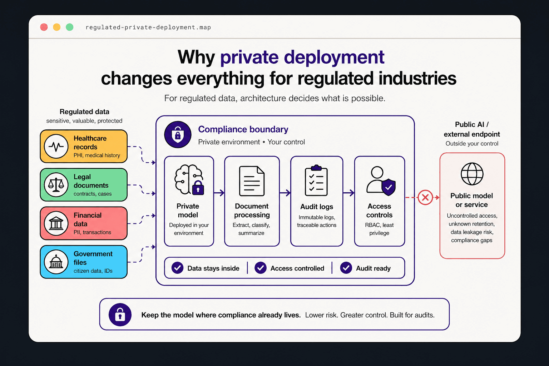The width and height of the screenshot is (549, 366).
Task: Click the red X blocked-connection marker
Action: coord(425,197)
